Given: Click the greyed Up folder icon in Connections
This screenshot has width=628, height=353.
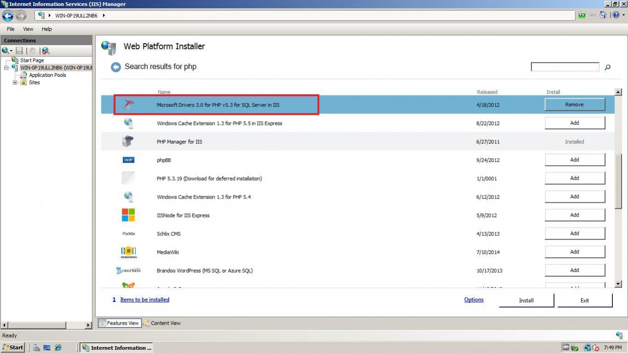Looking at the screenshot, I should [32, 51].
